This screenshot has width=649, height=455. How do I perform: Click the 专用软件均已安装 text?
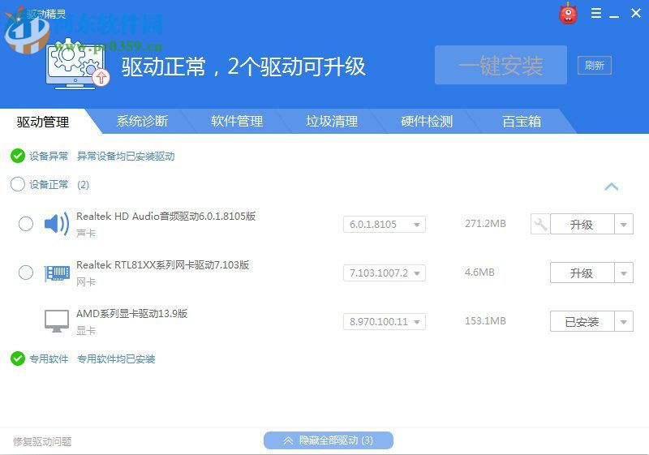click(x=116, y=358)
